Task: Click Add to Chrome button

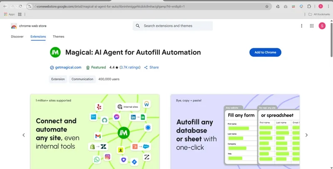Action: [x=265, y=52]
